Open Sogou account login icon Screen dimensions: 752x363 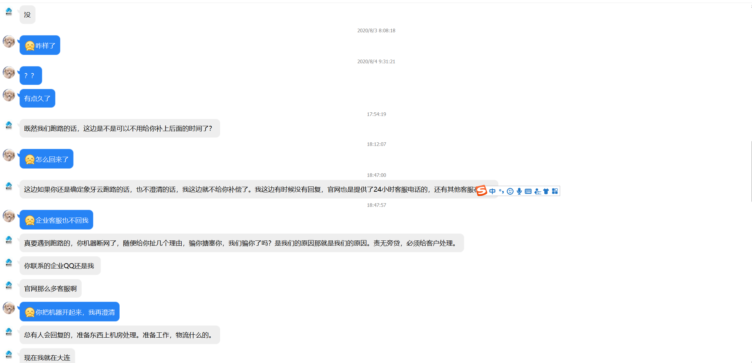(537, 191)
